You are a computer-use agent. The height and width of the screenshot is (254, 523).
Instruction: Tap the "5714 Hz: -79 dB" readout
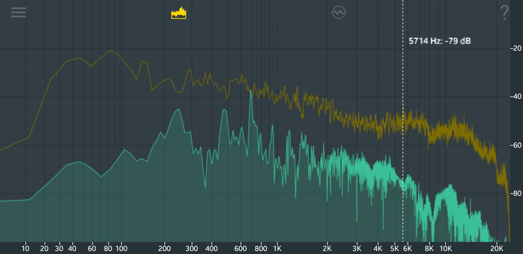click(439, 41)
